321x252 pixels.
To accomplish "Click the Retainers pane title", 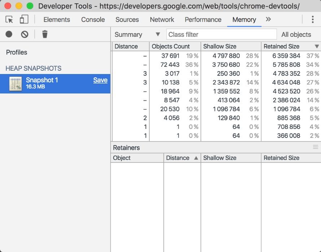I will pos(126,148).
